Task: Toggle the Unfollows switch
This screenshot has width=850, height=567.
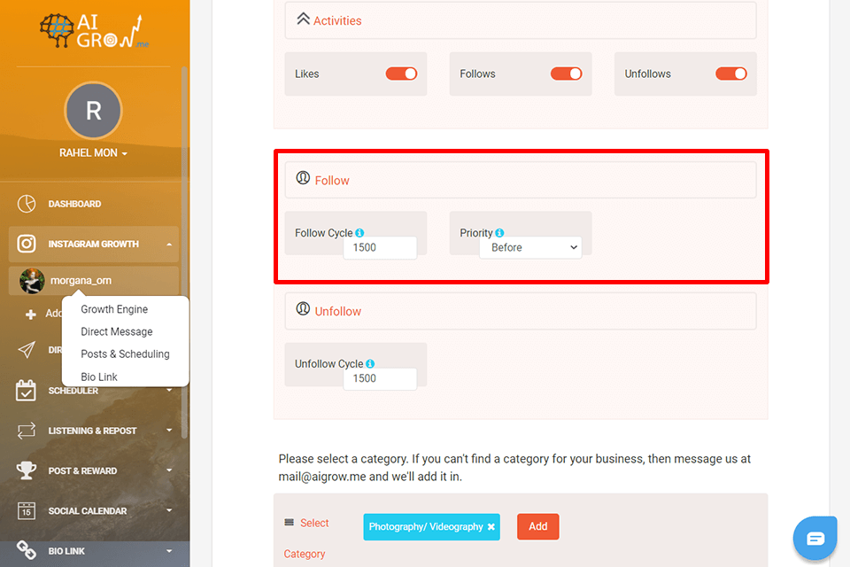Action: coord(730,74)
